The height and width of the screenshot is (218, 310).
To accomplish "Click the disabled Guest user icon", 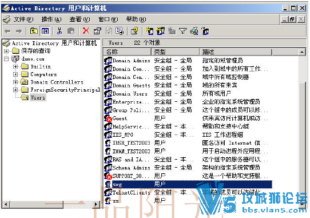I will tap(108, 118).
